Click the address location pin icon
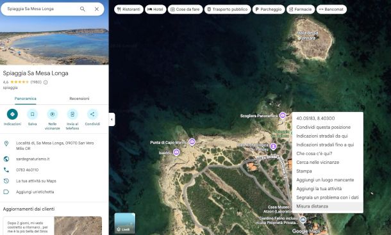 click(x=6, y=143)
